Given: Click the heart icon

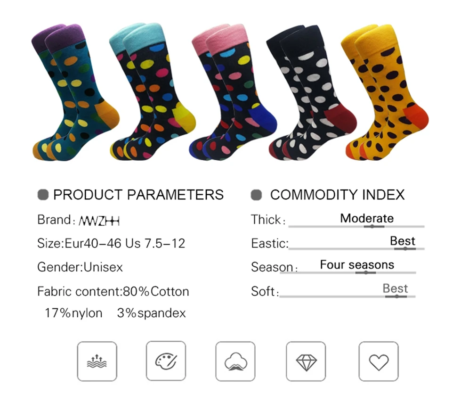Looking at the screenshot, I should coord(379,361).
